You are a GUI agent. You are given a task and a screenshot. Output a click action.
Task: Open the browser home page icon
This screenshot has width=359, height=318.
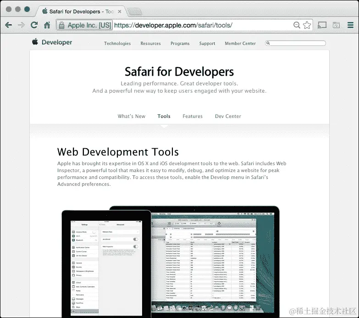point(47,25)
